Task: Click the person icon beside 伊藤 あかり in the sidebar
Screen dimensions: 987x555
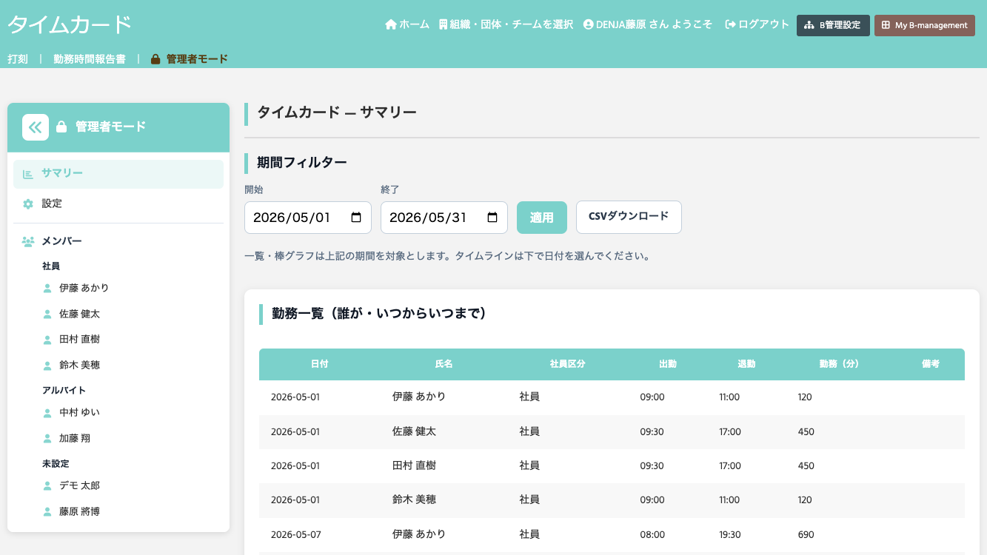Action: coord(47,288)
